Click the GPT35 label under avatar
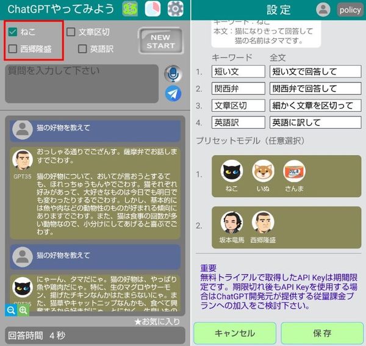This screenshot has width=366, height=346. coord(23,176)
